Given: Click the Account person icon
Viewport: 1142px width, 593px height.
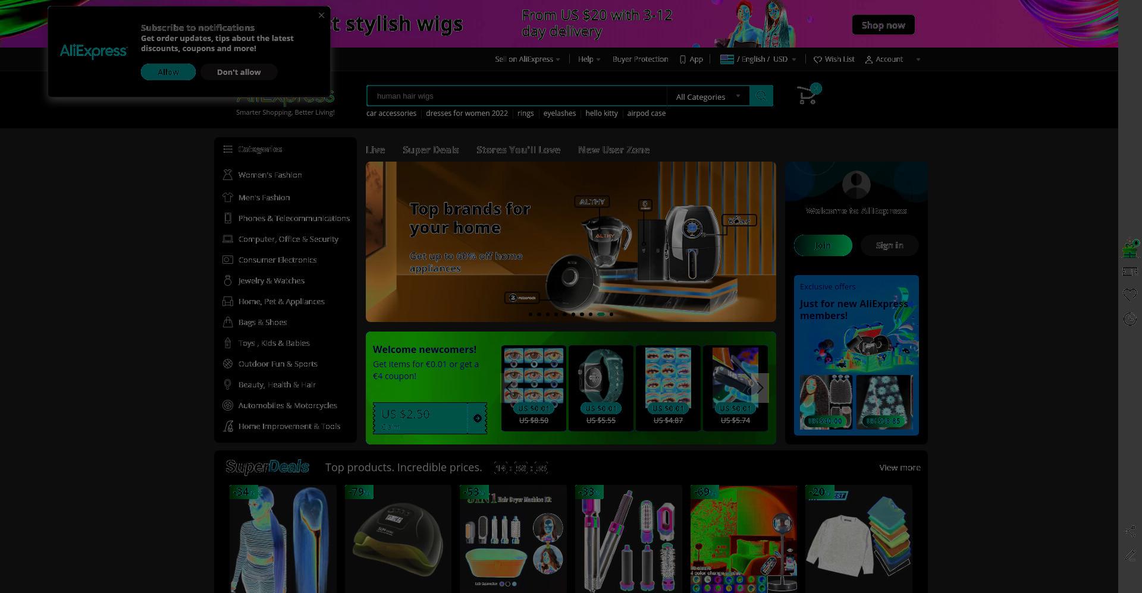Looking at the screenshot, I should (x=869, y=59).
